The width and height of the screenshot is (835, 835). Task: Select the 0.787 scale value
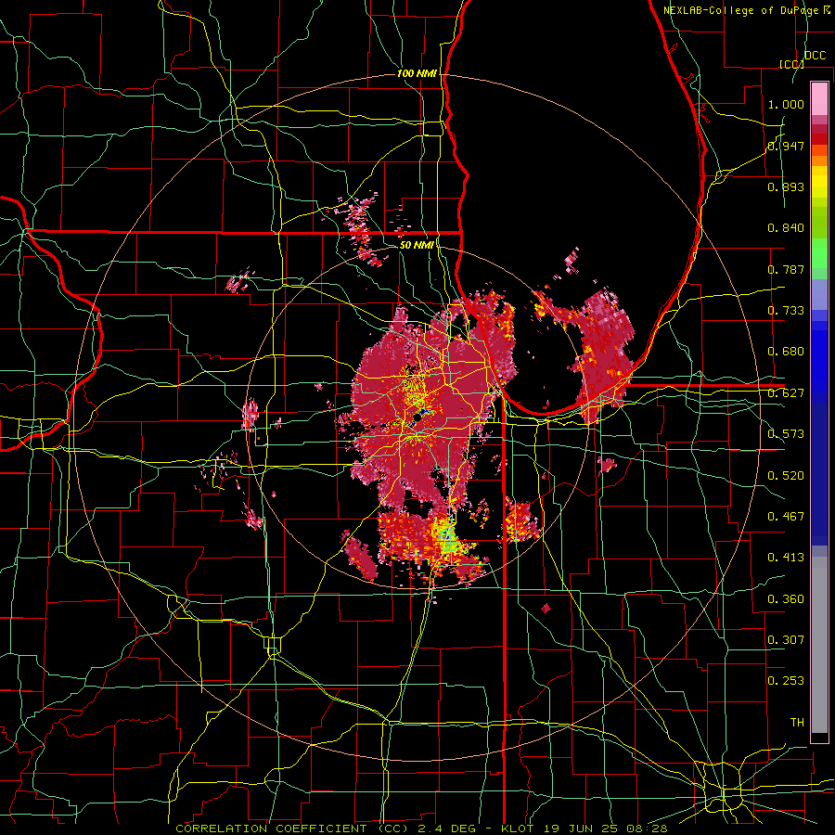[786, 269]
